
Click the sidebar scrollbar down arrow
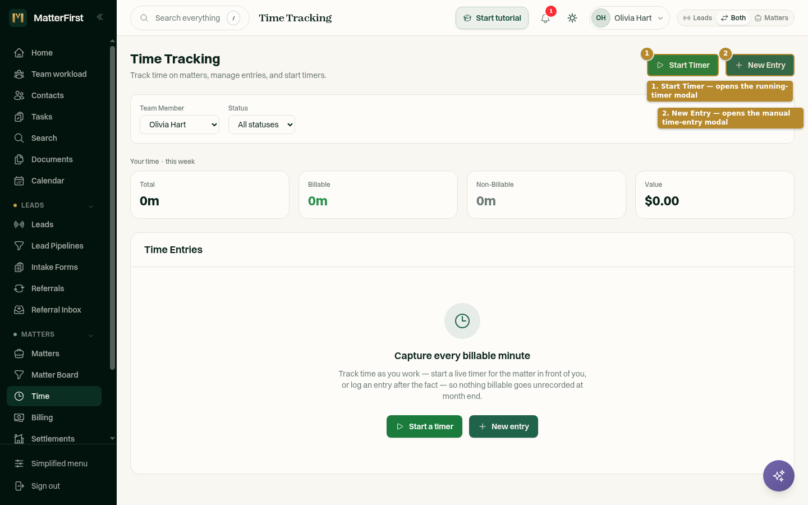coord(112,439)
